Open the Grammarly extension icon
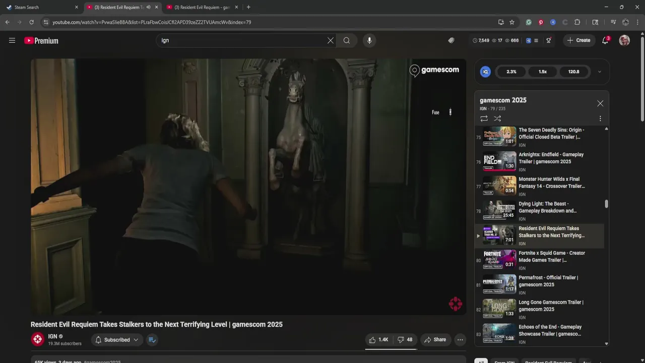The width and height of the screenshot is (645, 363). point(529,22)
